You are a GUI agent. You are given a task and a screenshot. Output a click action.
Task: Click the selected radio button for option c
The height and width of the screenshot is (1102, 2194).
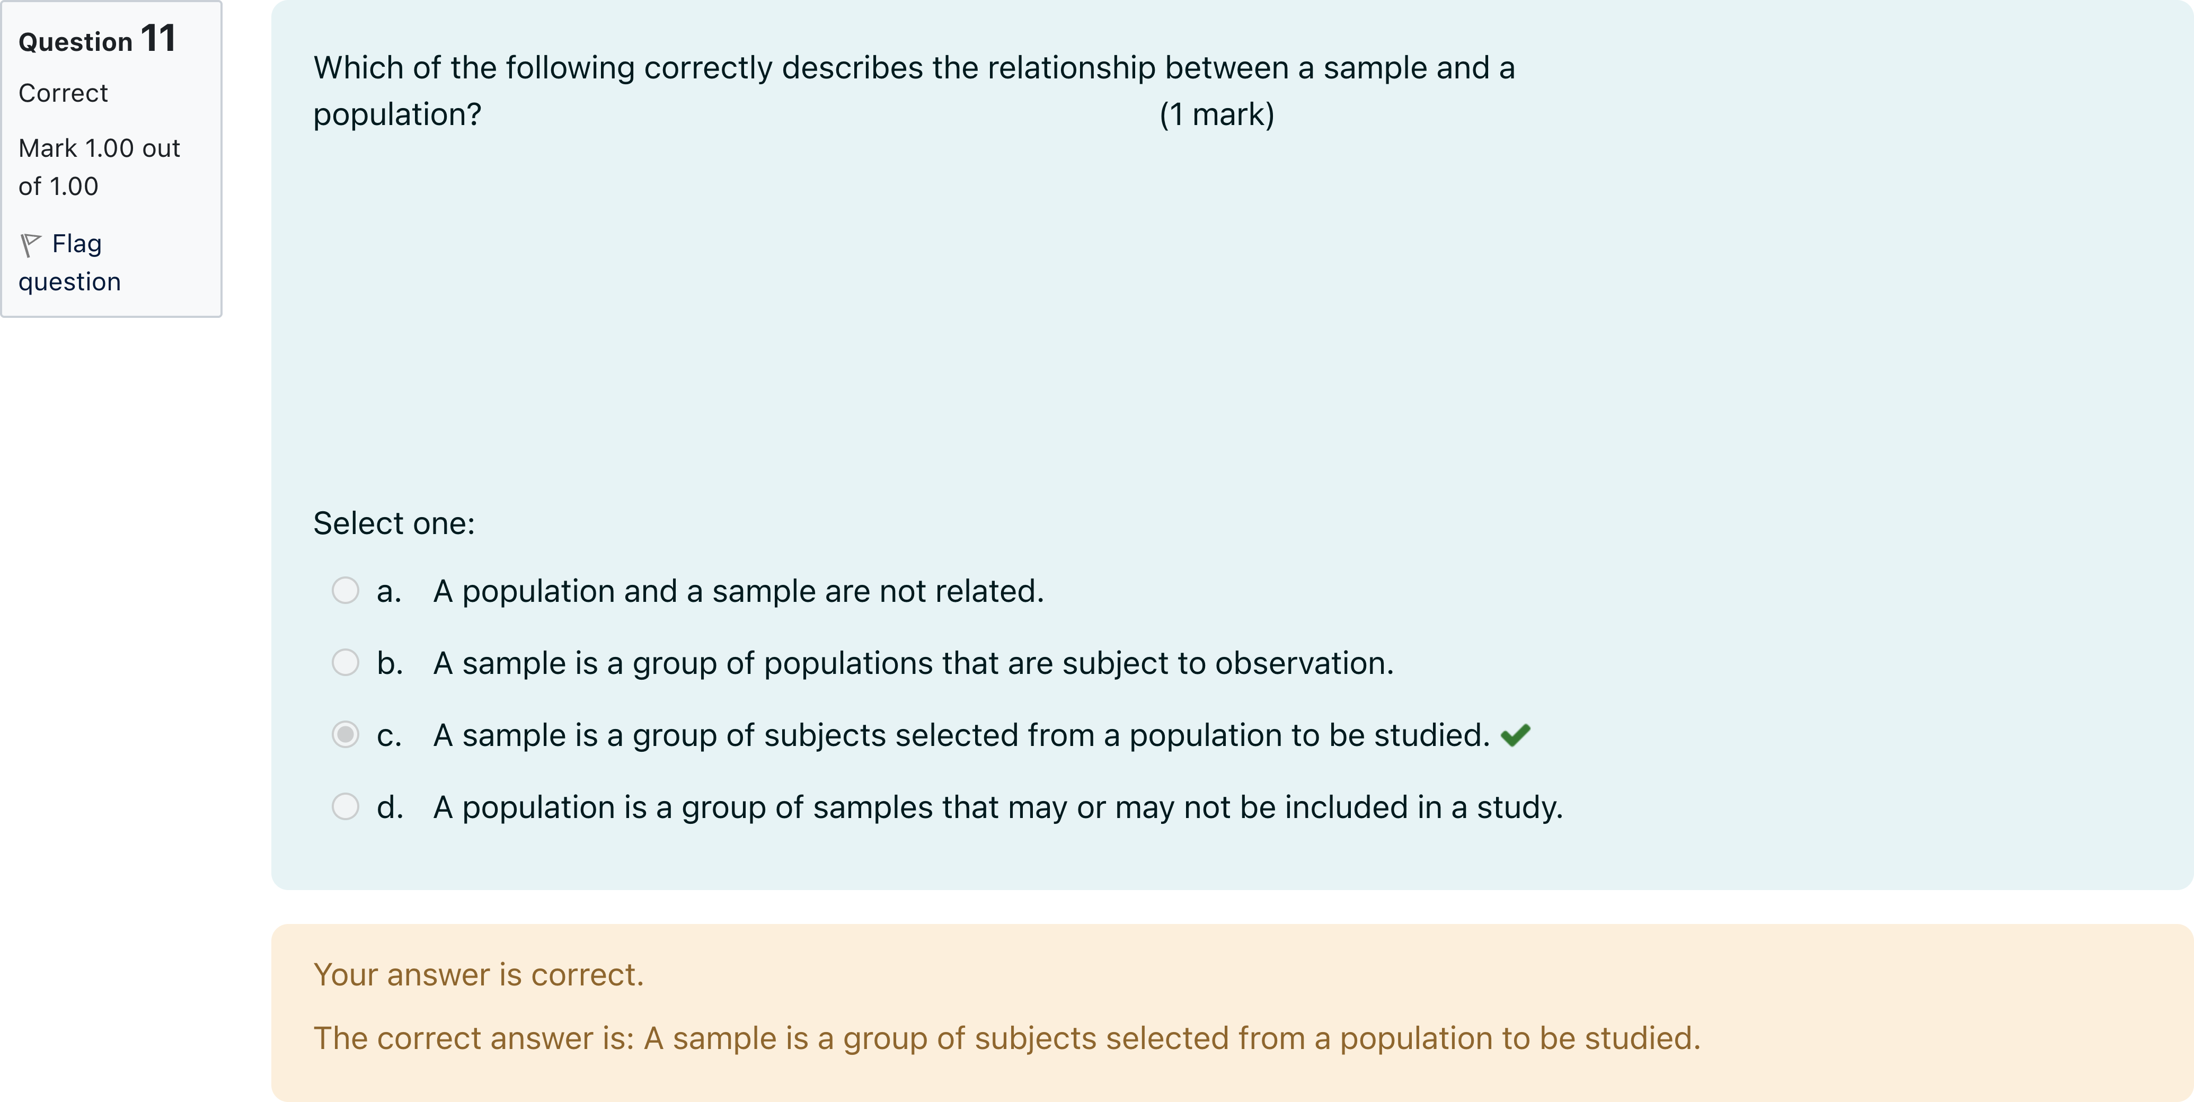(345, 734)
